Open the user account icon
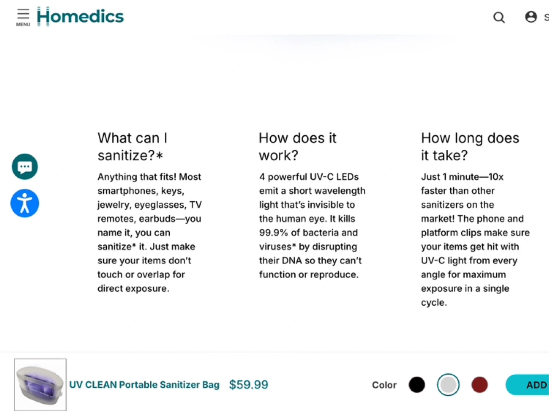Viewport: 549px width, 417px height. [x=531, y=17]
